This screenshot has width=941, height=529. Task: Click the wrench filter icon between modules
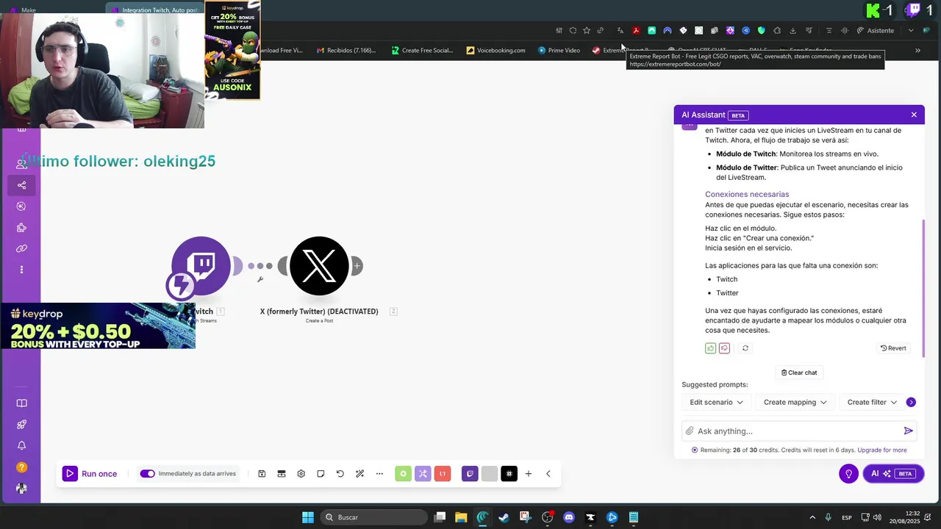click(x=260, y=279)
